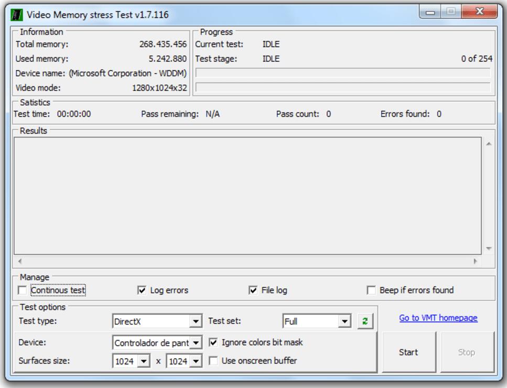The height and width of the screenshot is (388, 507).
Task: Disable Ignore colors bit mask option
Action: tap(213, 342)
